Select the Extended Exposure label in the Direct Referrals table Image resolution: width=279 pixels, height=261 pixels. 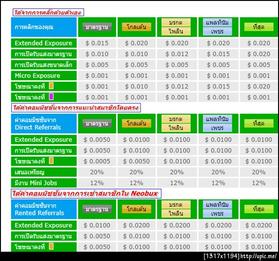click(44, 140)
